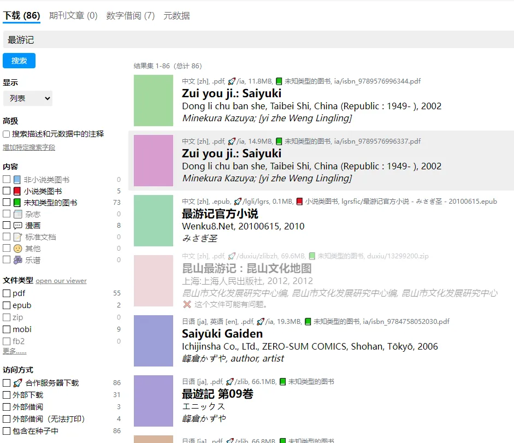
Task: Click the red book icon for 小说类图书
Action: 17,191
